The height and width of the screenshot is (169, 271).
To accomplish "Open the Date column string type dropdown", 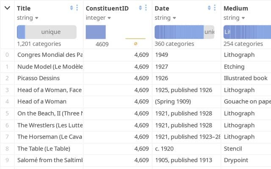I will (x=165, y=18).
